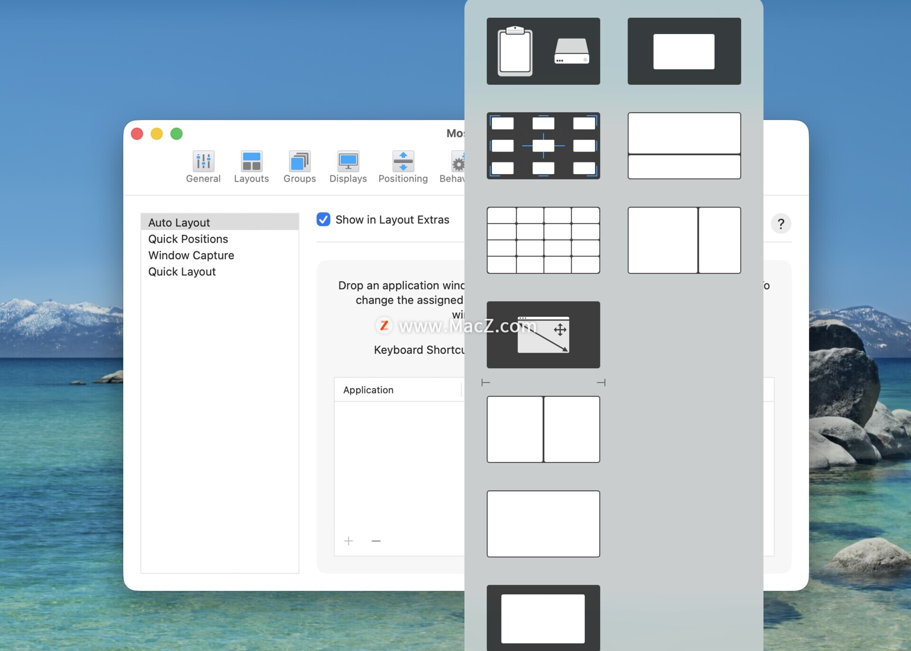The image size is (911, 651).
Task: Select Auto Layout in sidebar list
Action: tap(179, 223)
